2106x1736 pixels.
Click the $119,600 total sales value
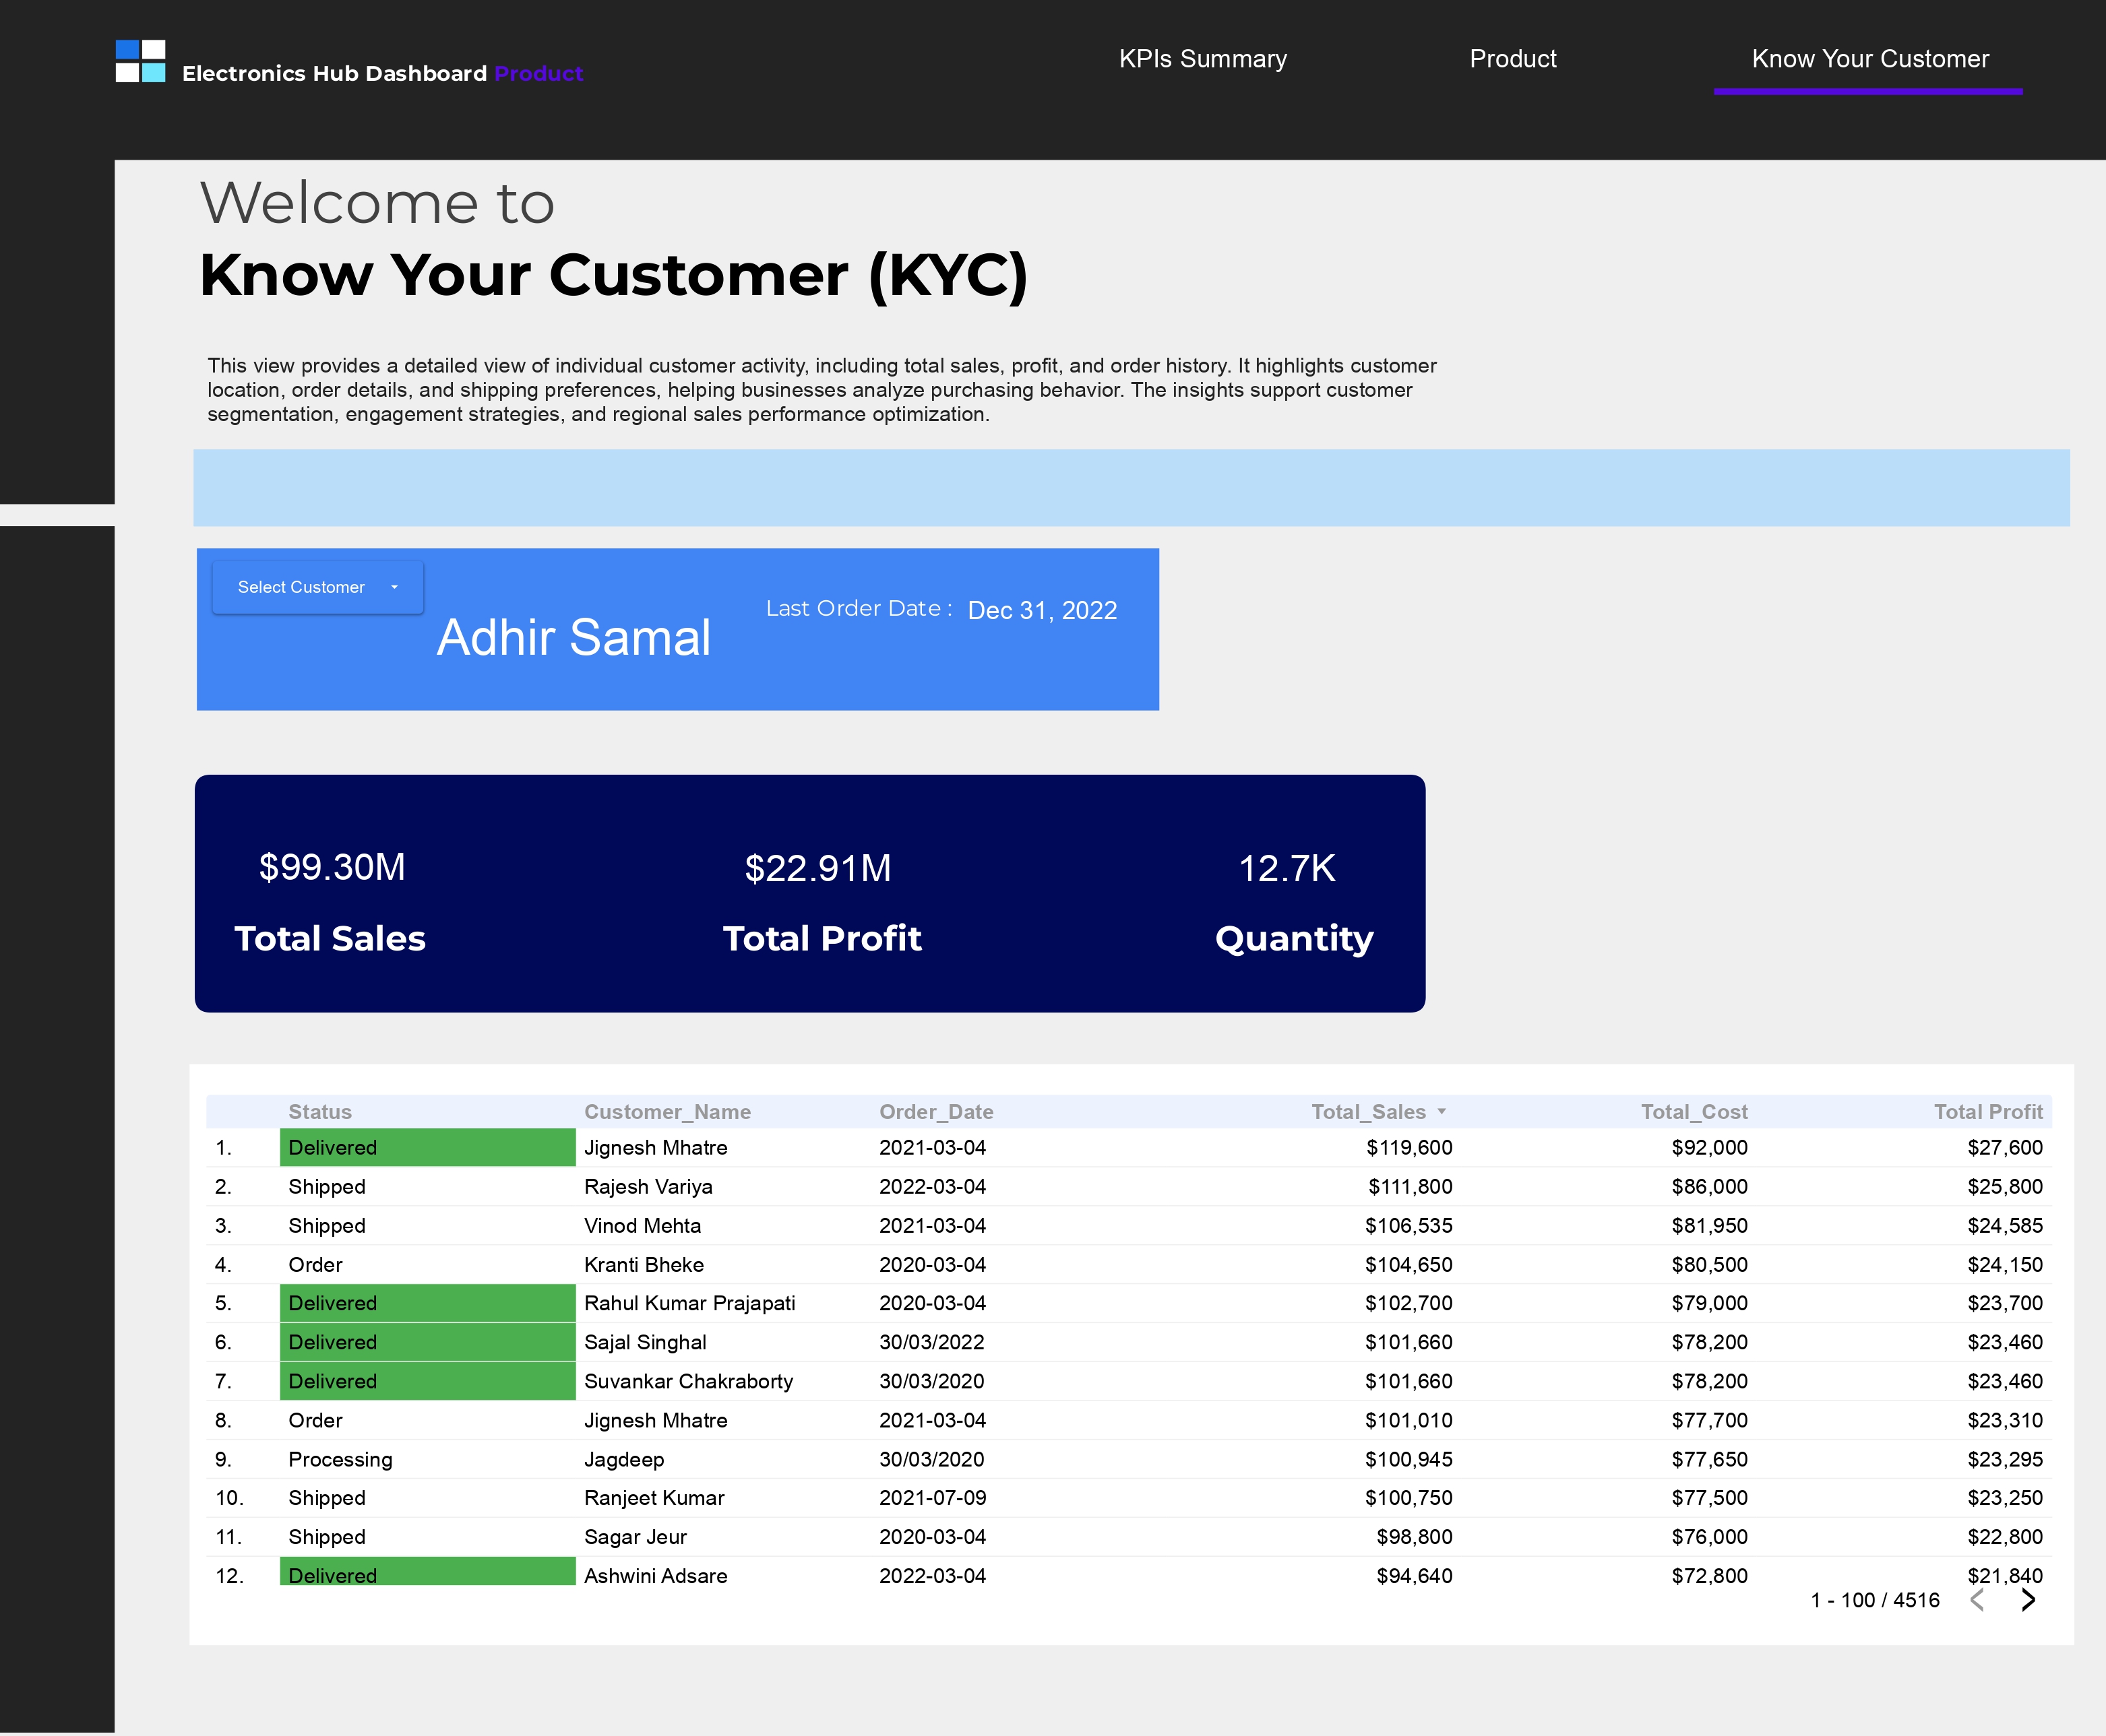(x=1408, y=1148)
